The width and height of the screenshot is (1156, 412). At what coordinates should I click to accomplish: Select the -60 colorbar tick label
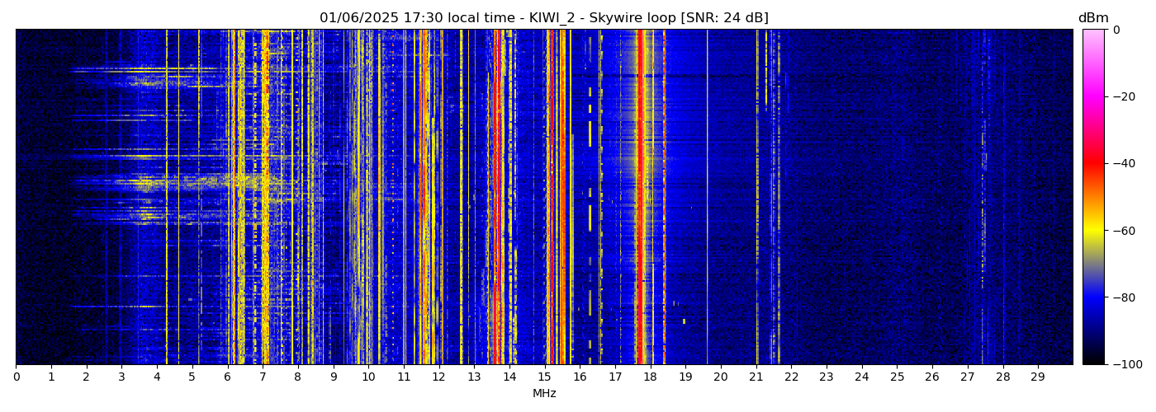click(x=1121, y=231)
